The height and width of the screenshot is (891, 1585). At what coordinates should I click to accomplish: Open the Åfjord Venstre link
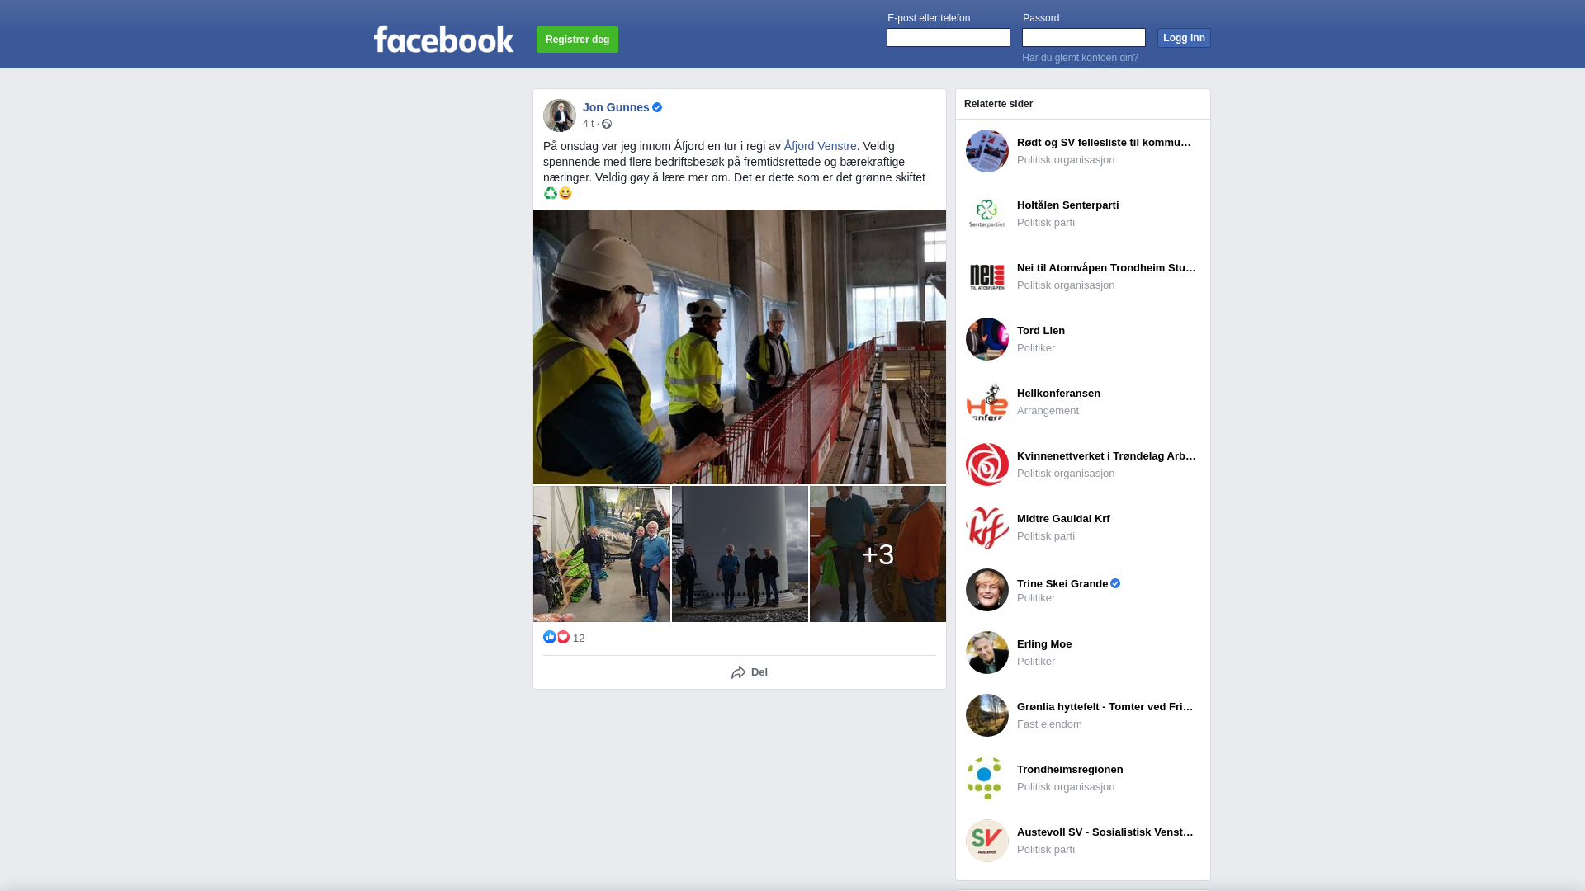[x=821, y=146]
